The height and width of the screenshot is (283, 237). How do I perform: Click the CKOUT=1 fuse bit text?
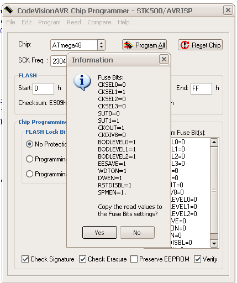[111, 128]
